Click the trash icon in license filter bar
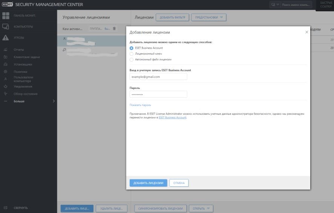This screenshot has height=213, width=334. point(114,29)
